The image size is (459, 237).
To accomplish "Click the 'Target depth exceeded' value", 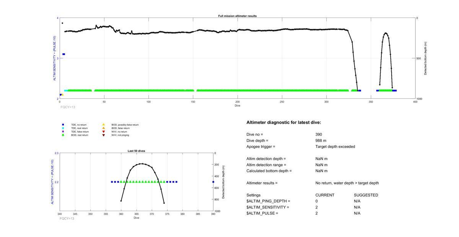I will [335, 147].
